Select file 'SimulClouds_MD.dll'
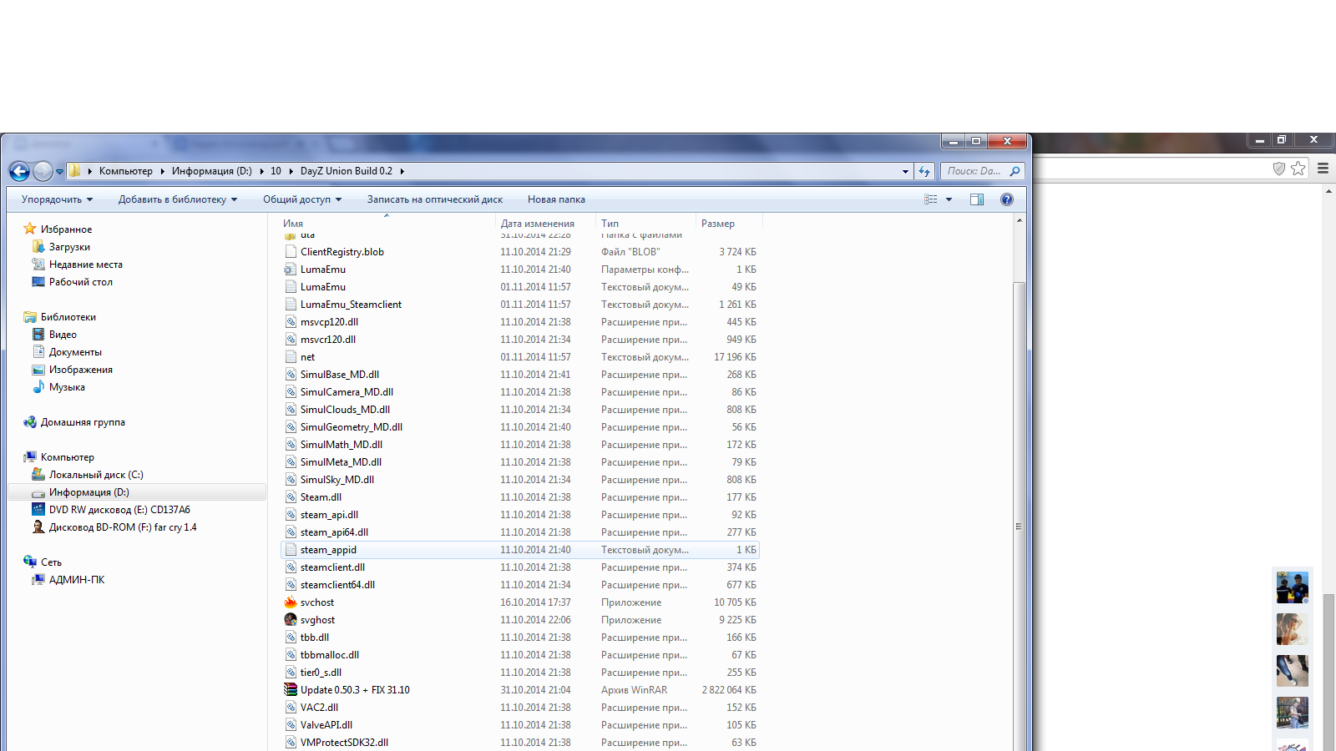 tap(345, 410)
